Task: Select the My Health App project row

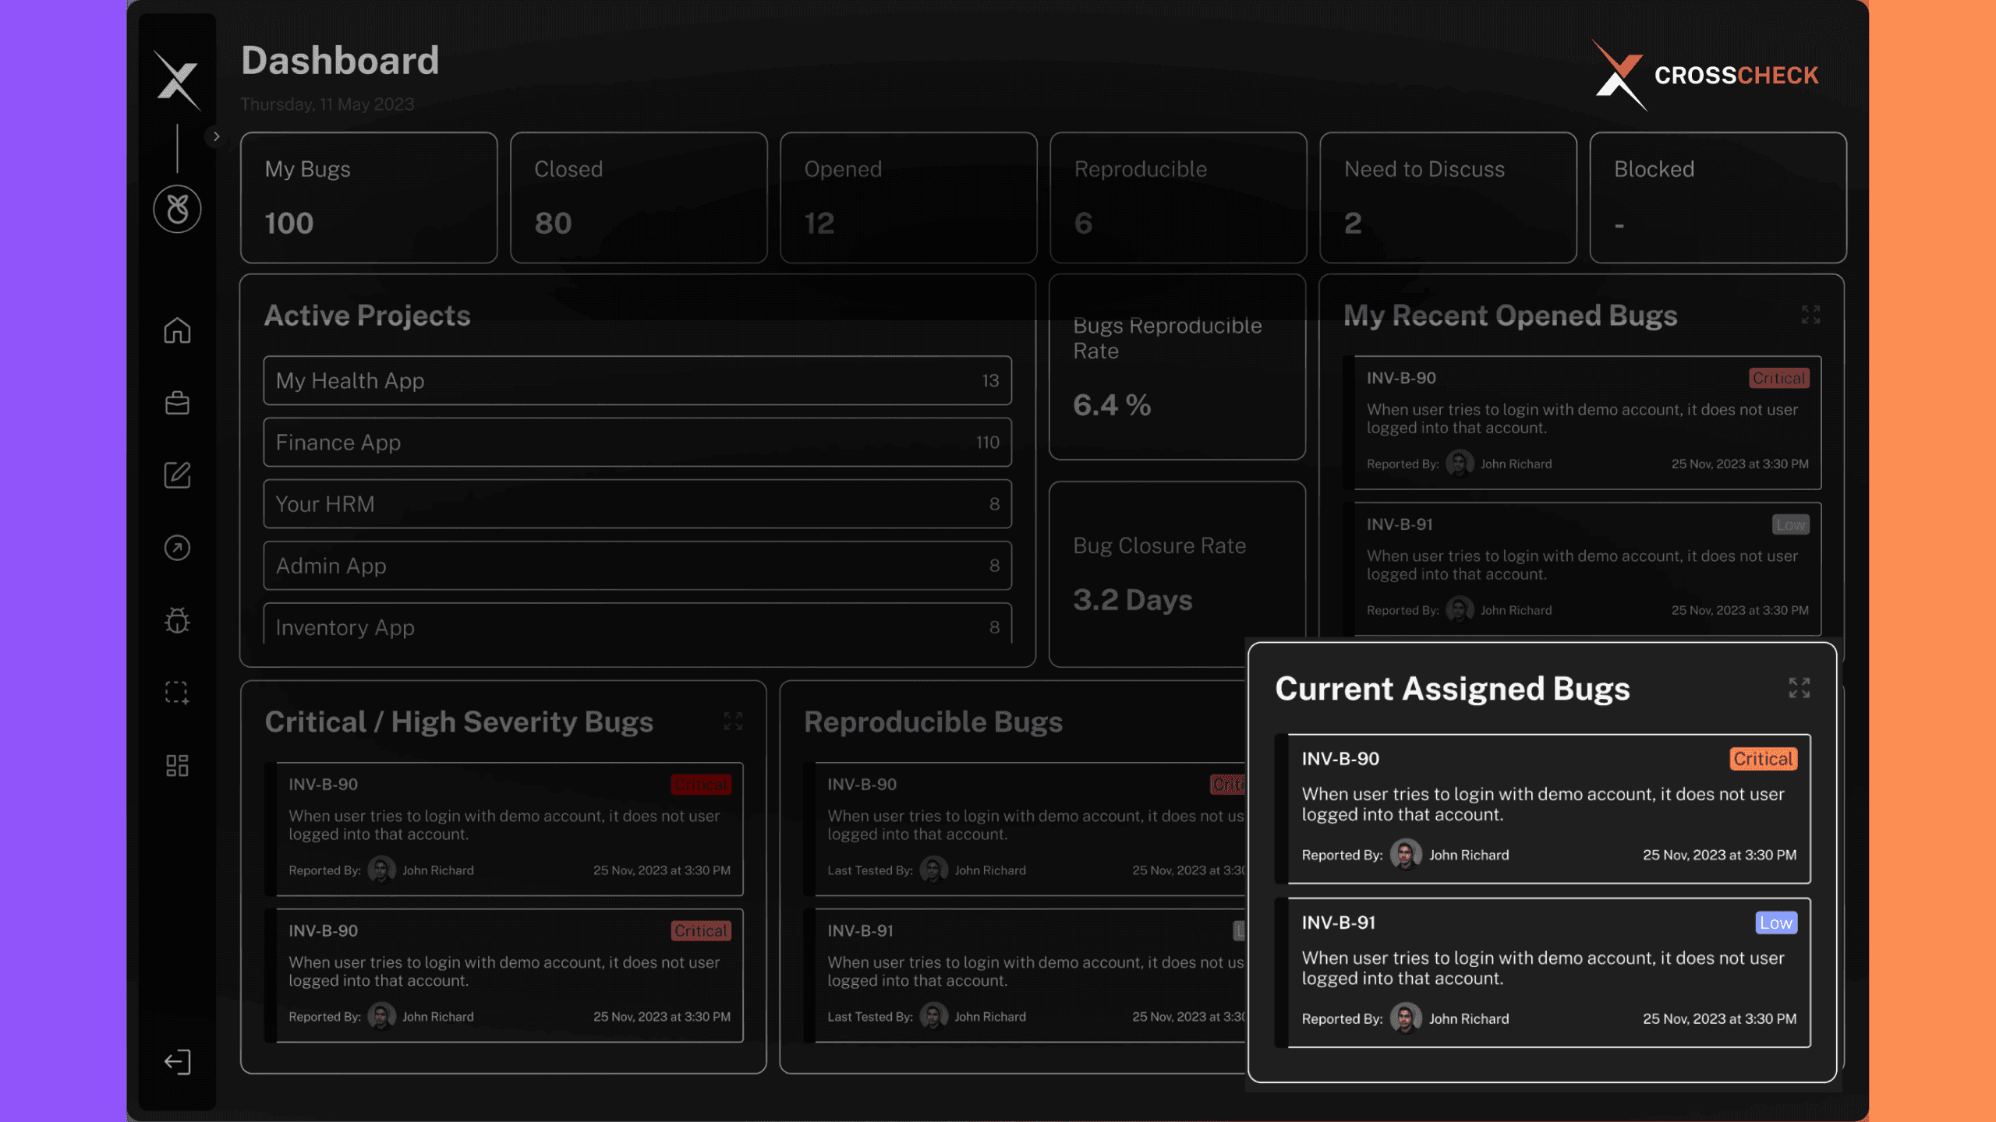Action: [638, 380]
